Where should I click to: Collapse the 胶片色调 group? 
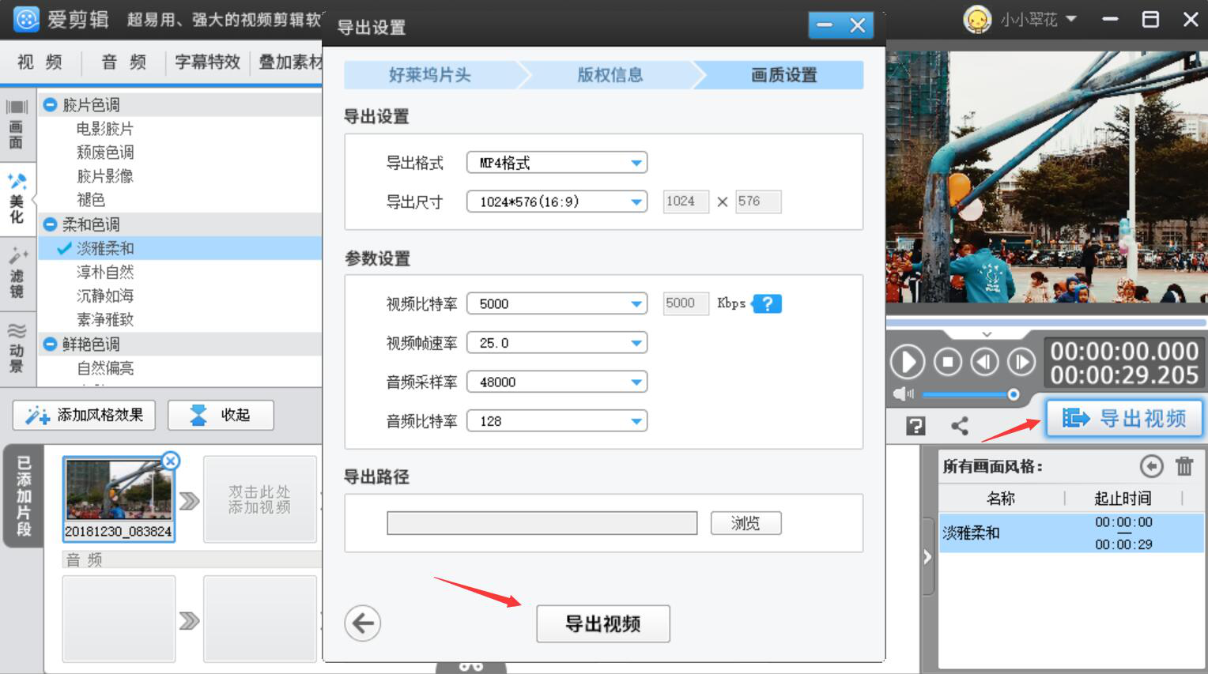click(x=51, y=104)
